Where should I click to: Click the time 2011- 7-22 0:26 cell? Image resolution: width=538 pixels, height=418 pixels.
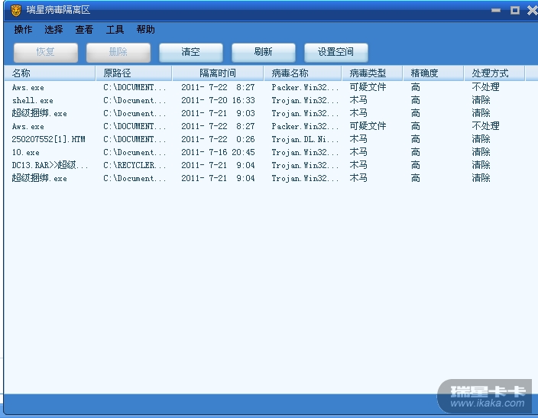[x=218, y=139]
